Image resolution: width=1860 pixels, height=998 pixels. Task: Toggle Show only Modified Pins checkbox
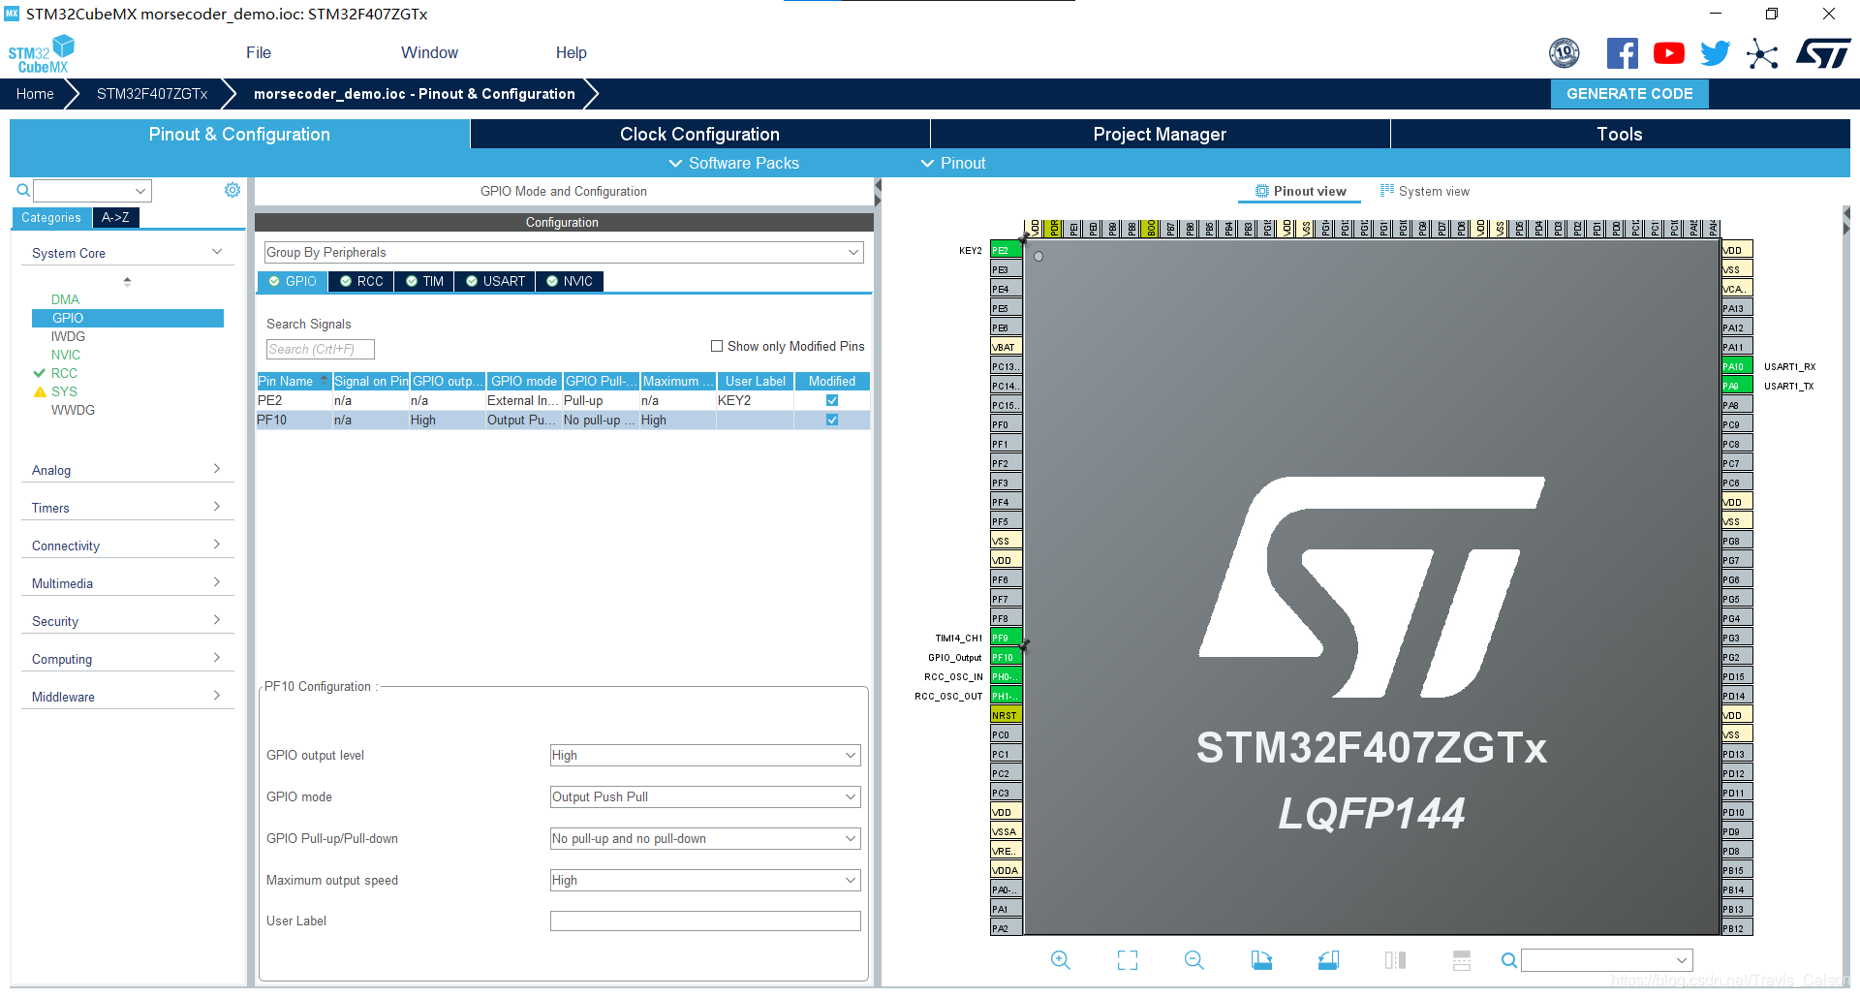tap(717, 346)
